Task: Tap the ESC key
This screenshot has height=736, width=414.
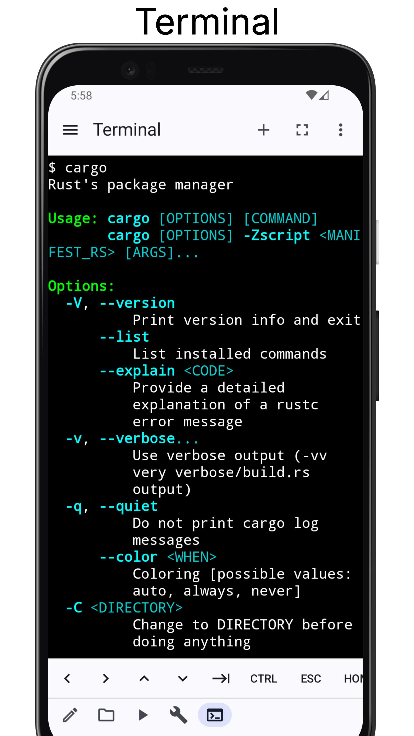Action: coord(311,678)
